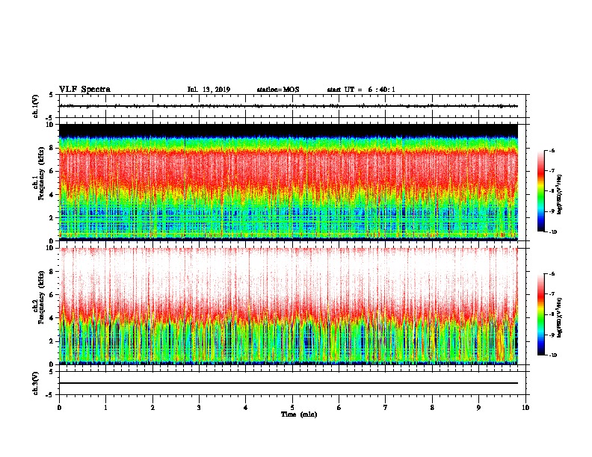Click the "4" kHz tick of ch.2 frequency axis
Image resolution: width=592 pixels, height=457 pixels.
point(51,318)
